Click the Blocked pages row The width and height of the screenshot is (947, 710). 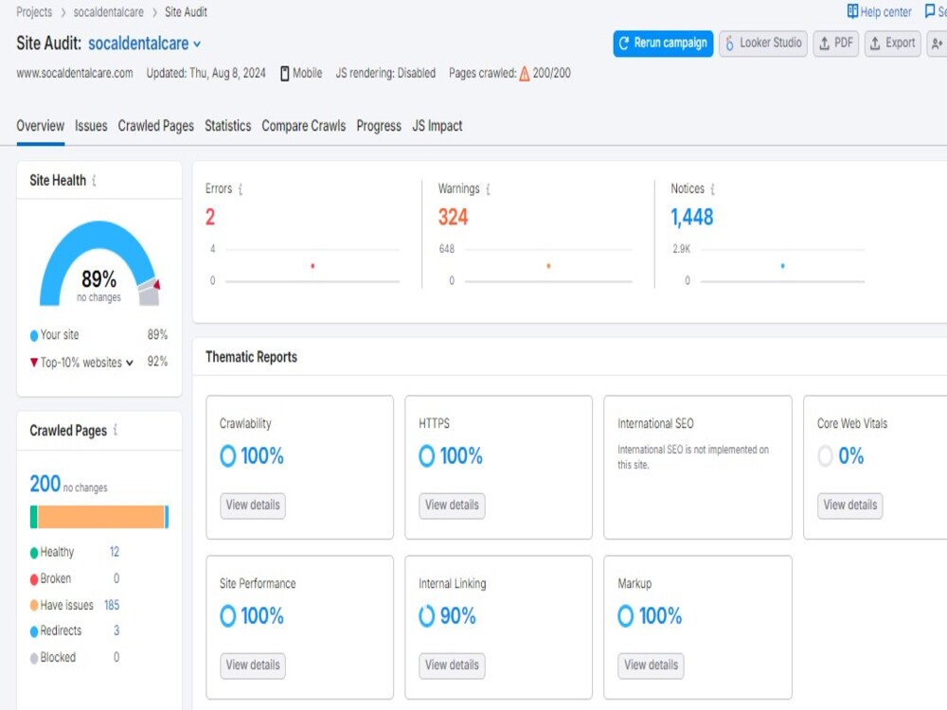click(75, 658)
